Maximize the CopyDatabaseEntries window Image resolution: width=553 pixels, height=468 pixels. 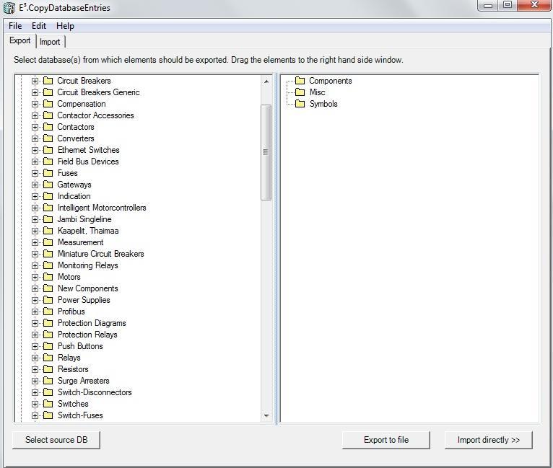coord(507,5)
